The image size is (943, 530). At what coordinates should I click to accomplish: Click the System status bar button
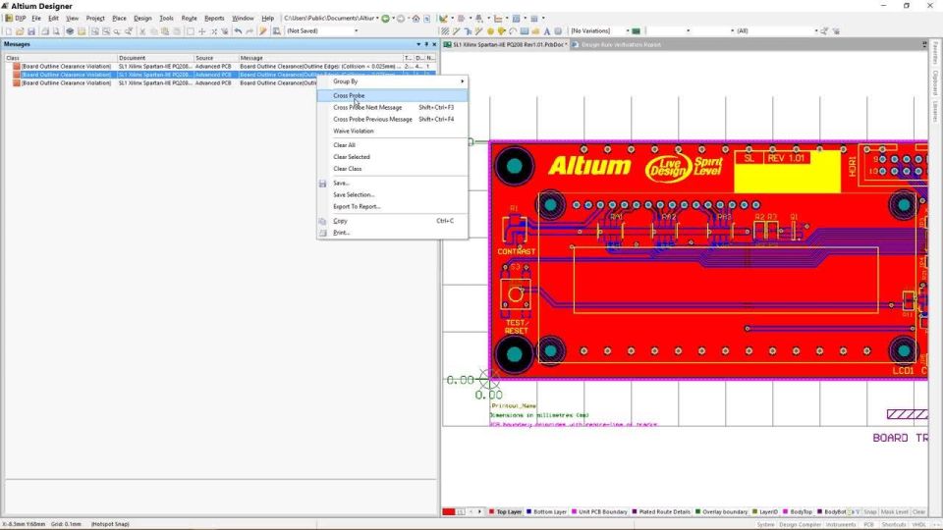point(765,524)
